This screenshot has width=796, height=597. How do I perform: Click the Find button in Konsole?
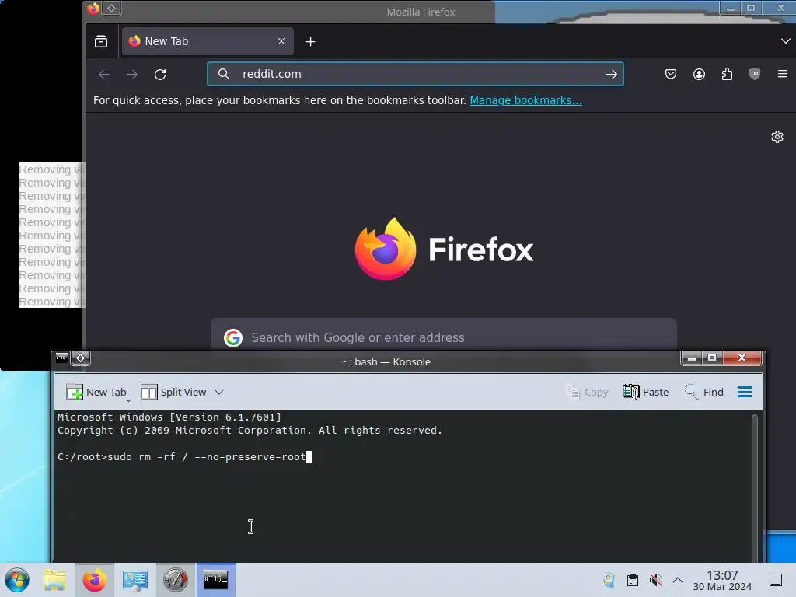[x=703, y=392]
